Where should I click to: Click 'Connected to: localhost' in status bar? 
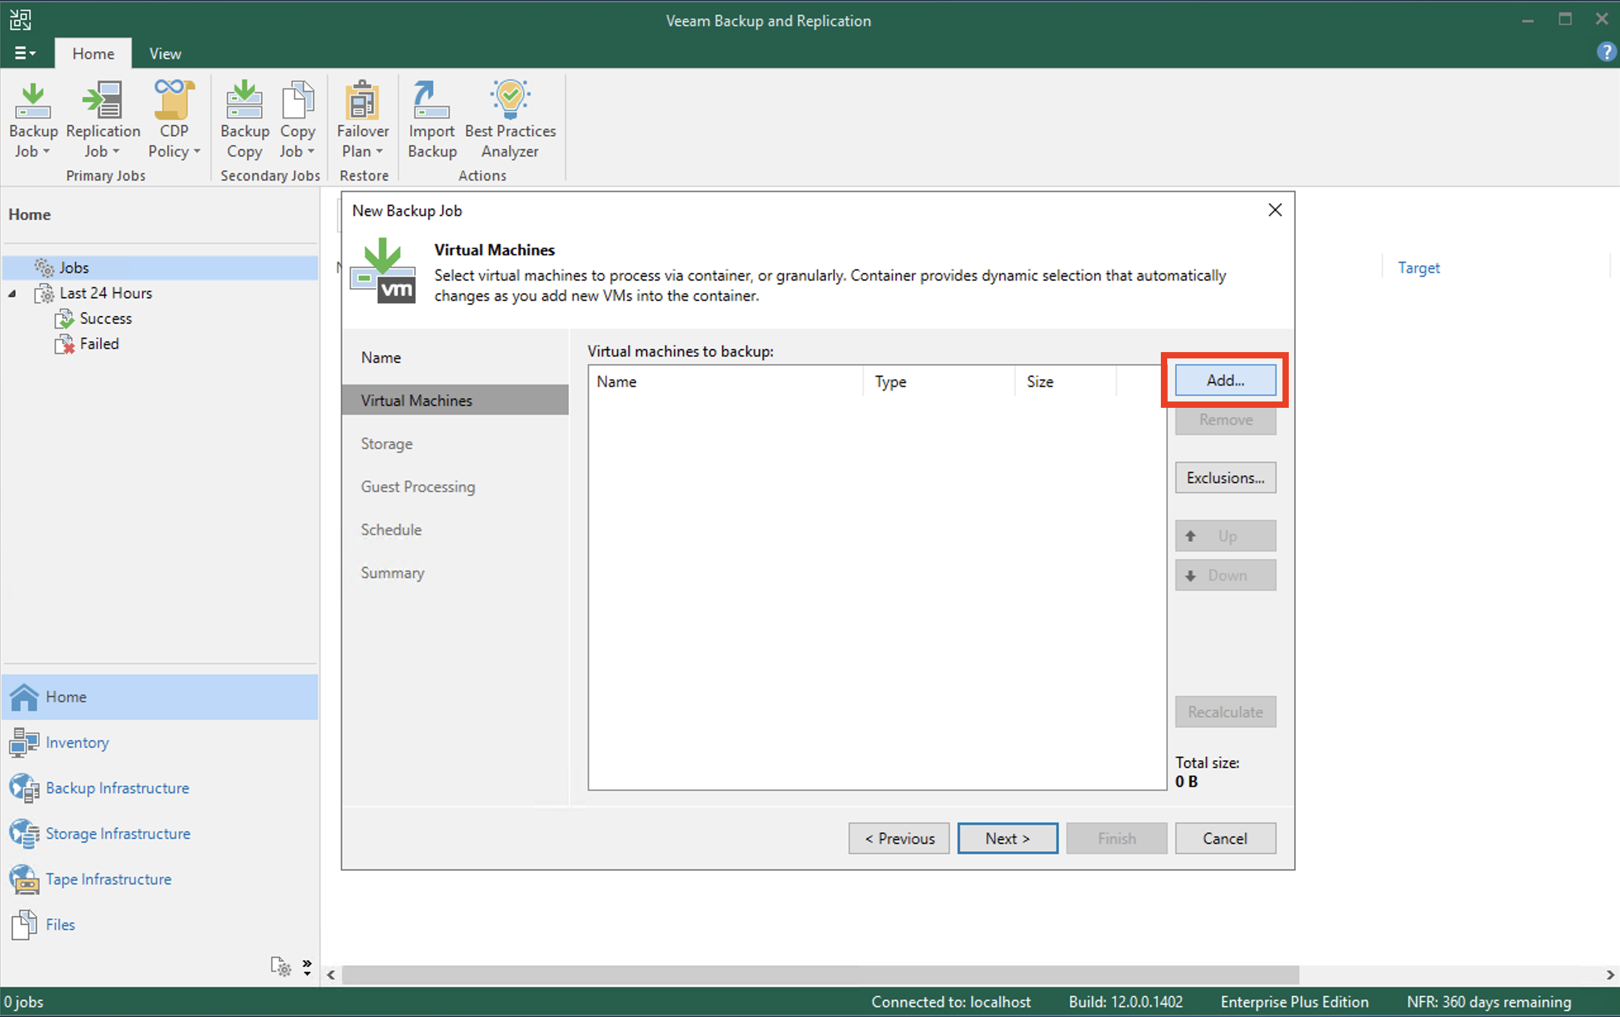tap(951, 1002)
